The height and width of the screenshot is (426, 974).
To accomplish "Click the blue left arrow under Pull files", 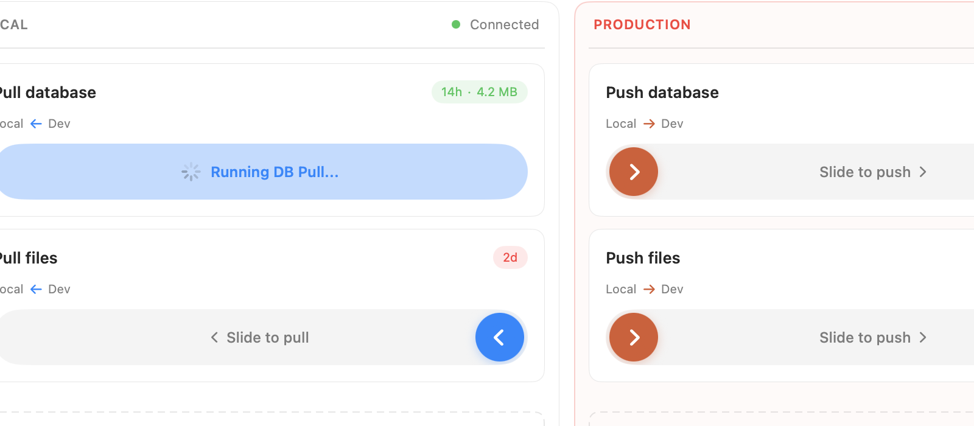I will 36,289.
